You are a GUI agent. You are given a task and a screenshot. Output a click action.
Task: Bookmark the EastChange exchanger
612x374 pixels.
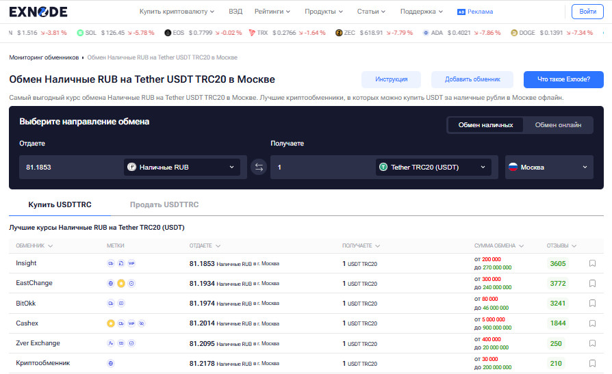point(592,284)
